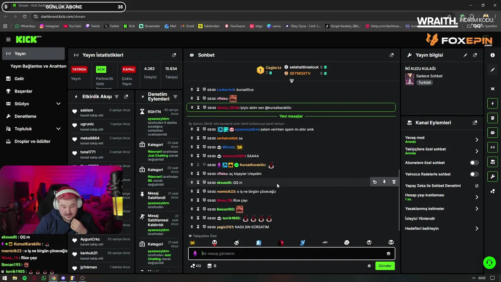
Task: Open Windows Start button on taskbar
Action: click(5, 278)
